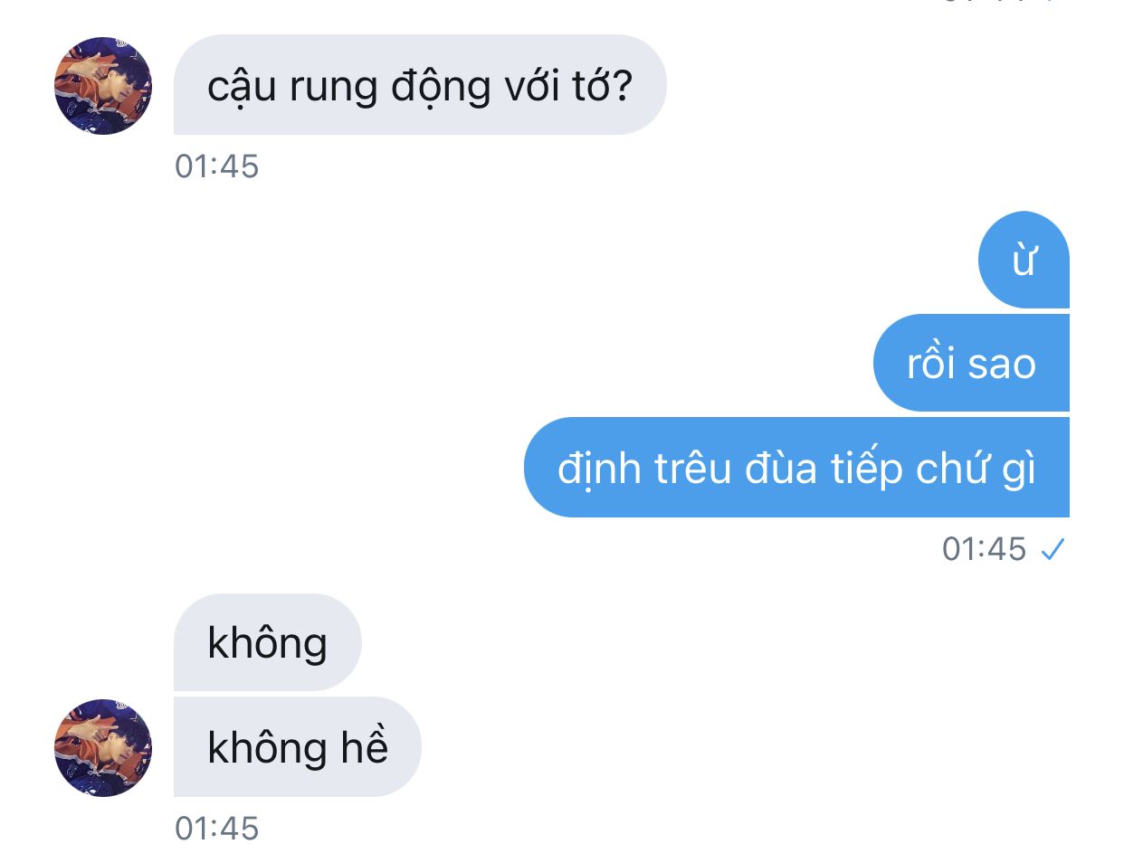
Task: Open the sender's avatar beside first message
Action: (x=103, y=86)
